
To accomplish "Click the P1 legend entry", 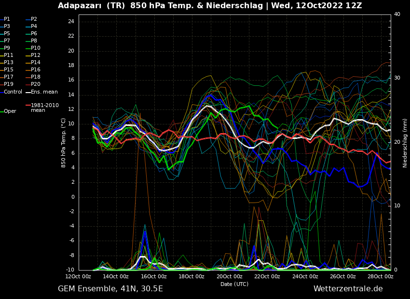I will (x=5, y=19).
